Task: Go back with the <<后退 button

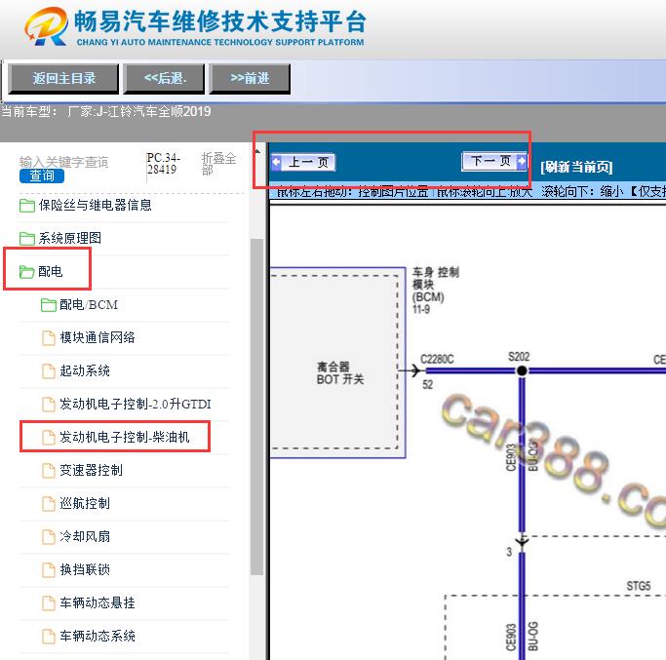Action: 165,79
